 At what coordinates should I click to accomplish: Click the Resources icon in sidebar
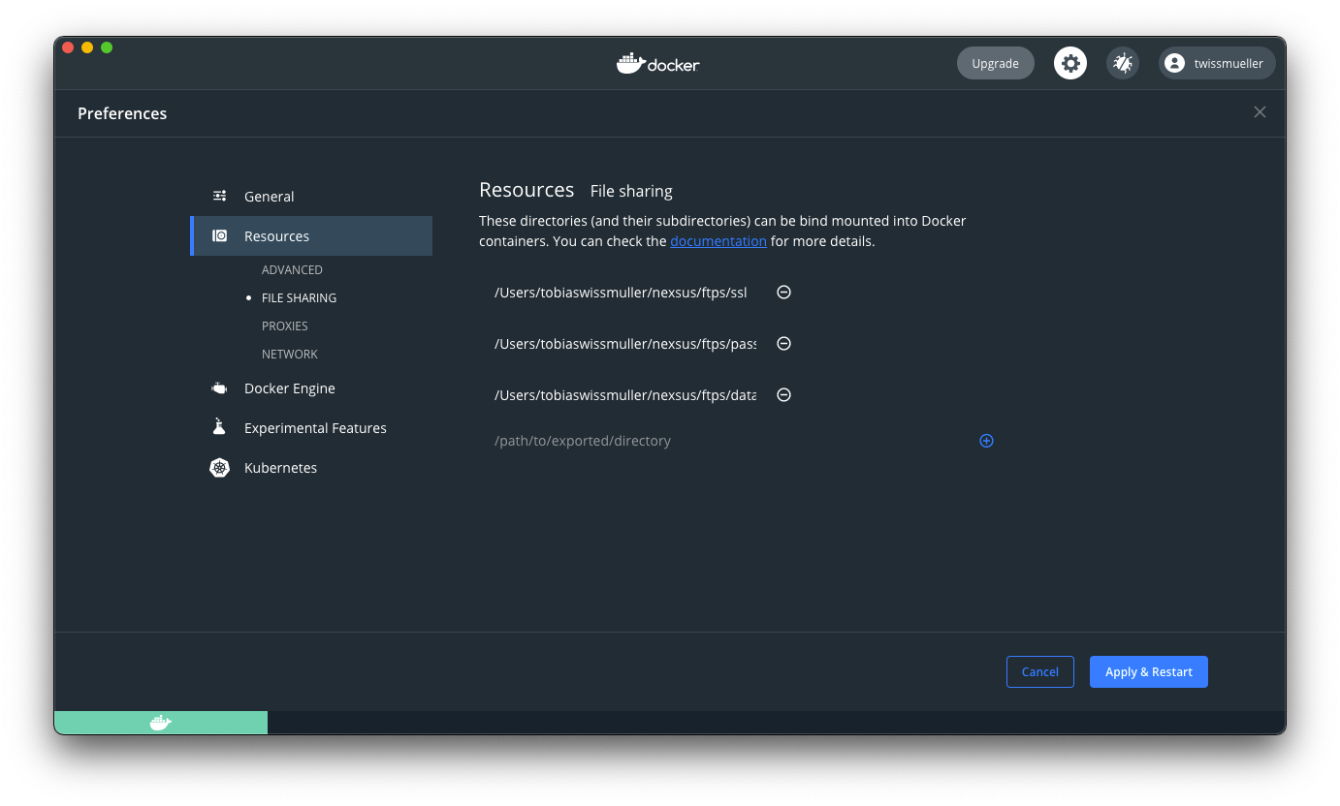click(219, 235)
